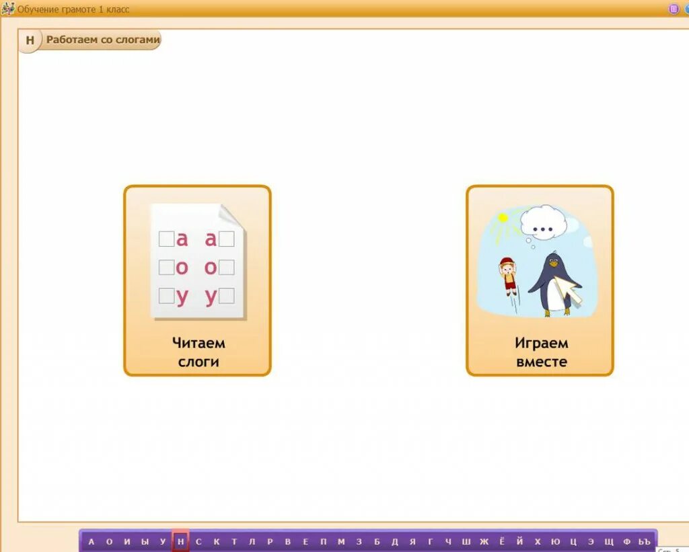This screenshot has height=552, width=689.
Task: Select letter Ы in the alphabet bar
Action: tap(145, 541)
